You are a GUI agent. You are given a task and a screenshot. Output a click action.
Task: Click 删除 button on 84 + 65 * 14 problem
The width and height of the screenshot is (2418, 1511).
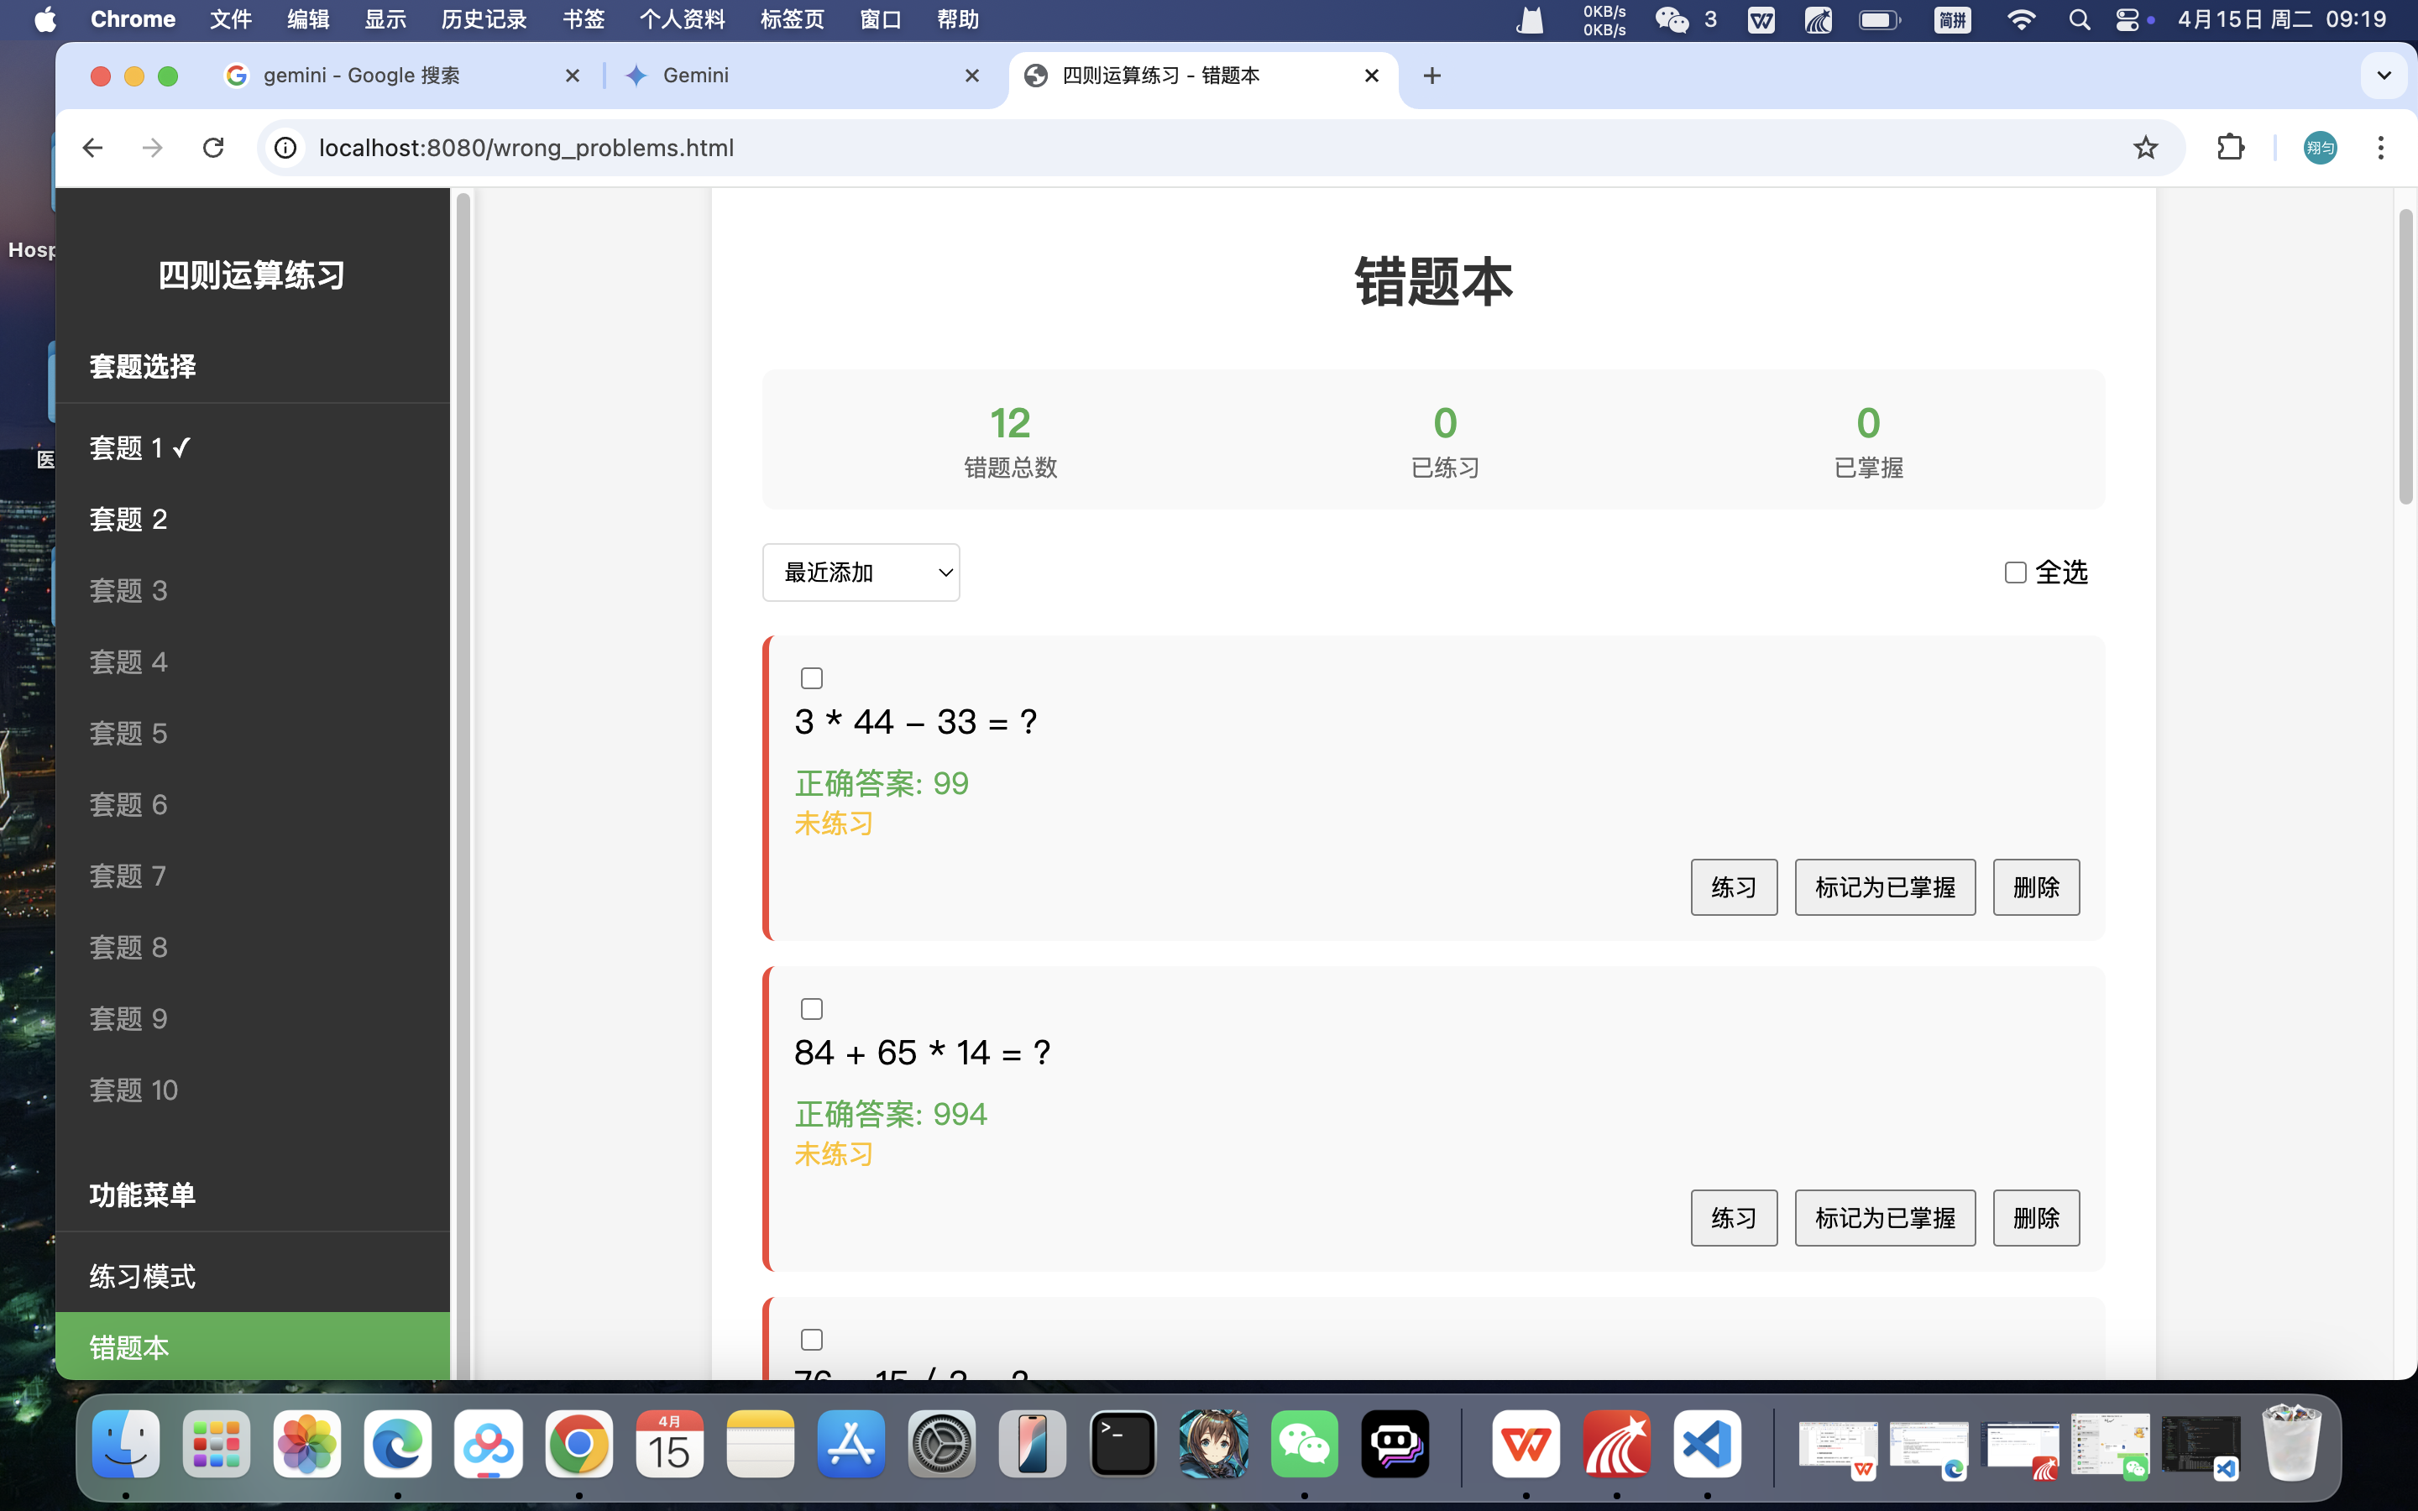[2035, 1218]
